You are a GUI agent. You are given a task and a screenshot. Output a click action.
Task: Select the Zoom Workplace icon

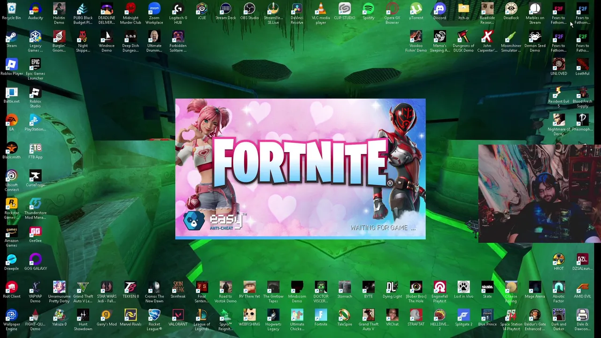[x=154, y=14]
